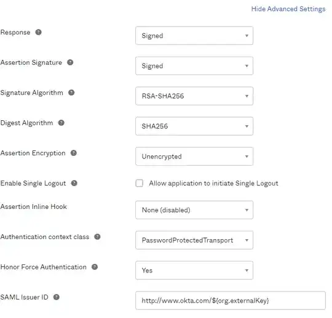Click Hide Advanced Settings link
The width and height of the screenshot is (332, 318).
tap(288, 9)
